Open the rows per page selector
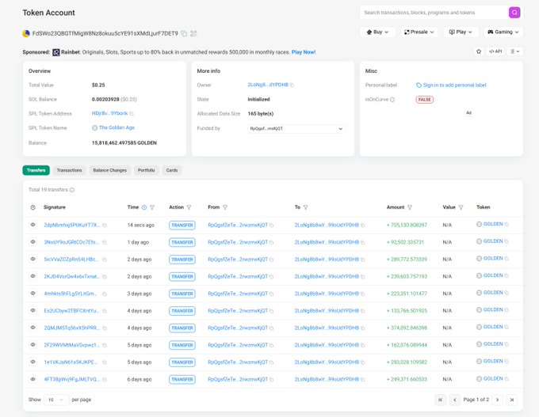The height and width of the screenshot is (417, 539). (56, 400)
